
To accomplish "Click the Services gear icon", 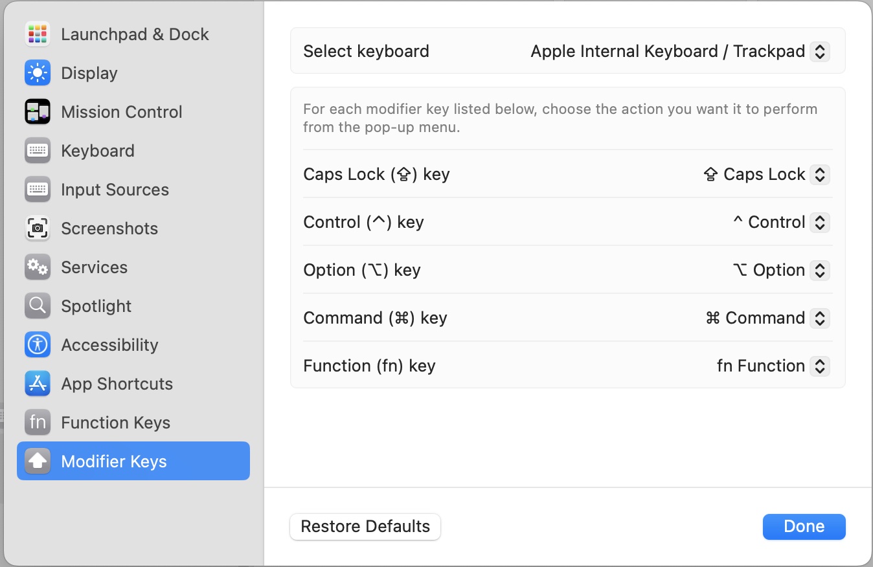I will (37, 267).
